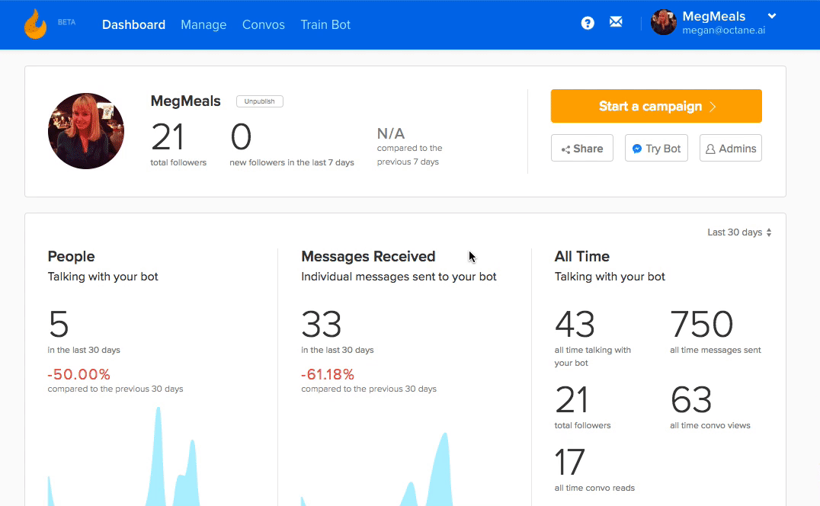Click the Octane flame logo
The width and height of the screenshot is (820, 506).
(35, 24)
